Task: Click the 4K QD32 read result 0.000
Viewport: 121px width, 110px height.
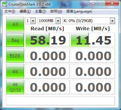Action: pyautogui.click(x=47, y=87)
